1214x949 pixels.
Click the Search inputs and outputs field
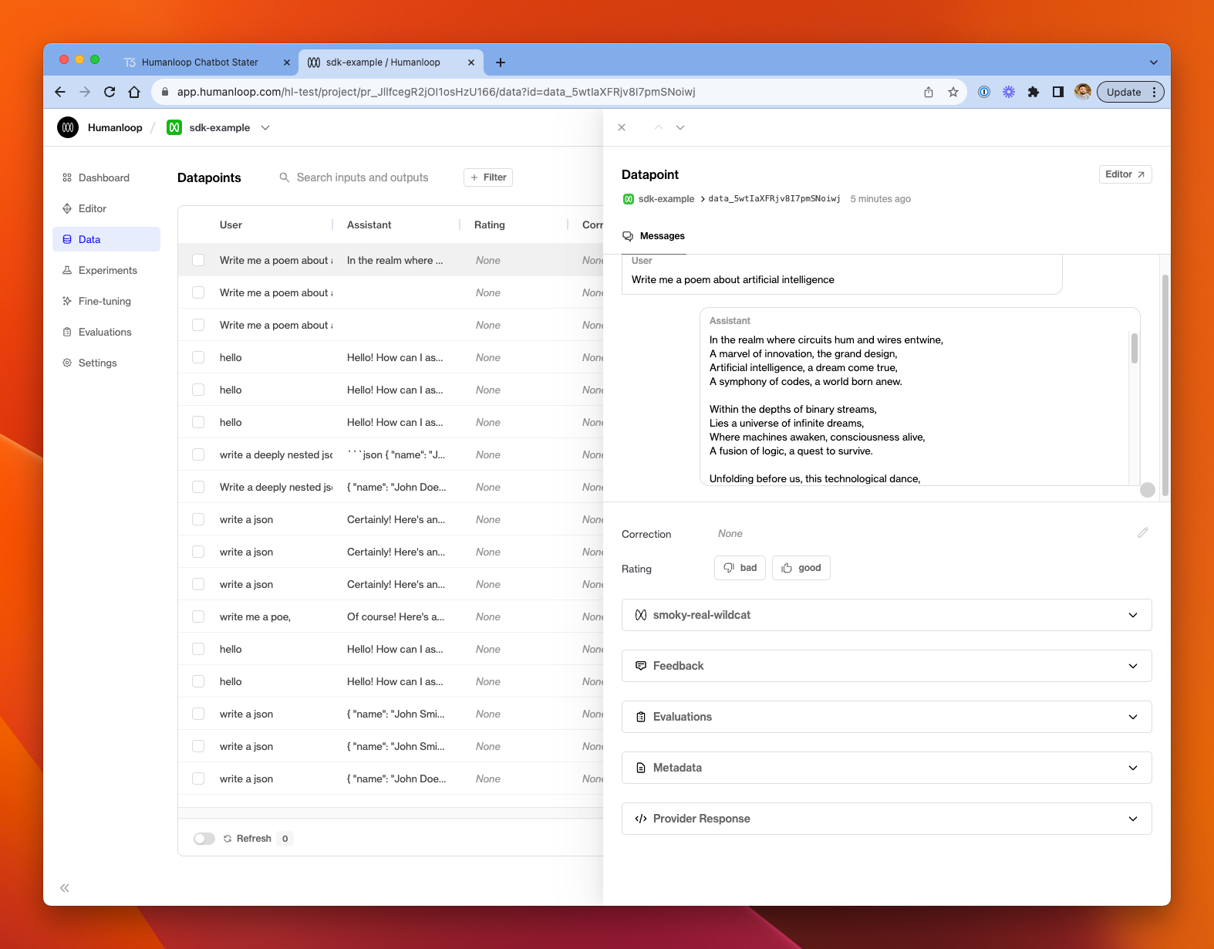pyautogui.click(x=363, y=177)
